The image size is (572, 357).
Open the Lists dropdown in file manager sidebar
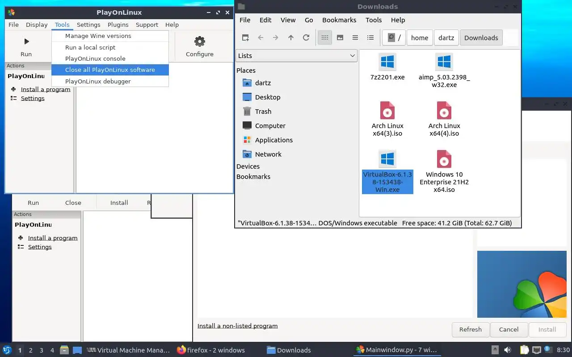point(297,56)
